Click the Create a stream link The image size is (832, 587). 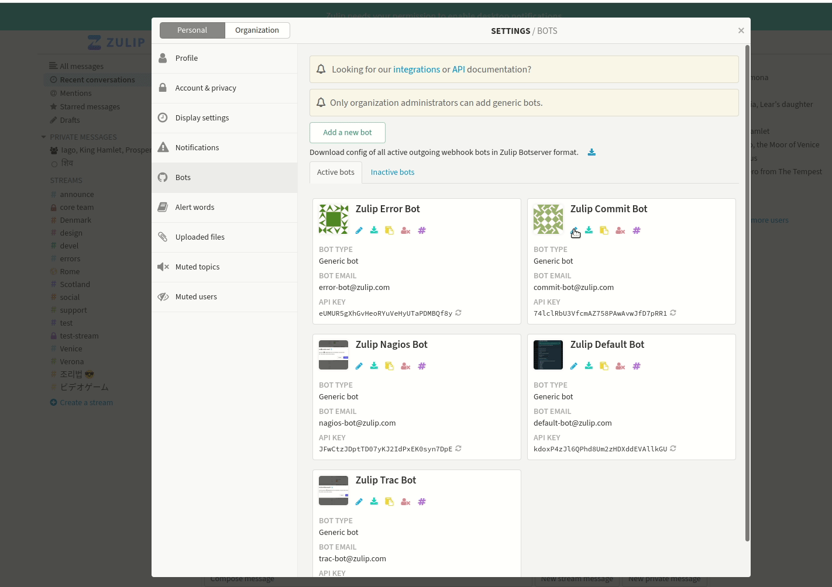point(86,402)
